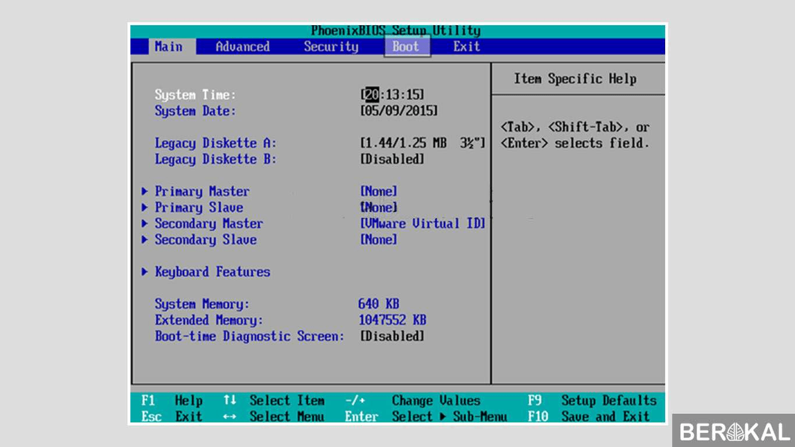Click the Secondary Slave arrow indicator

click(x=144, y=240)
